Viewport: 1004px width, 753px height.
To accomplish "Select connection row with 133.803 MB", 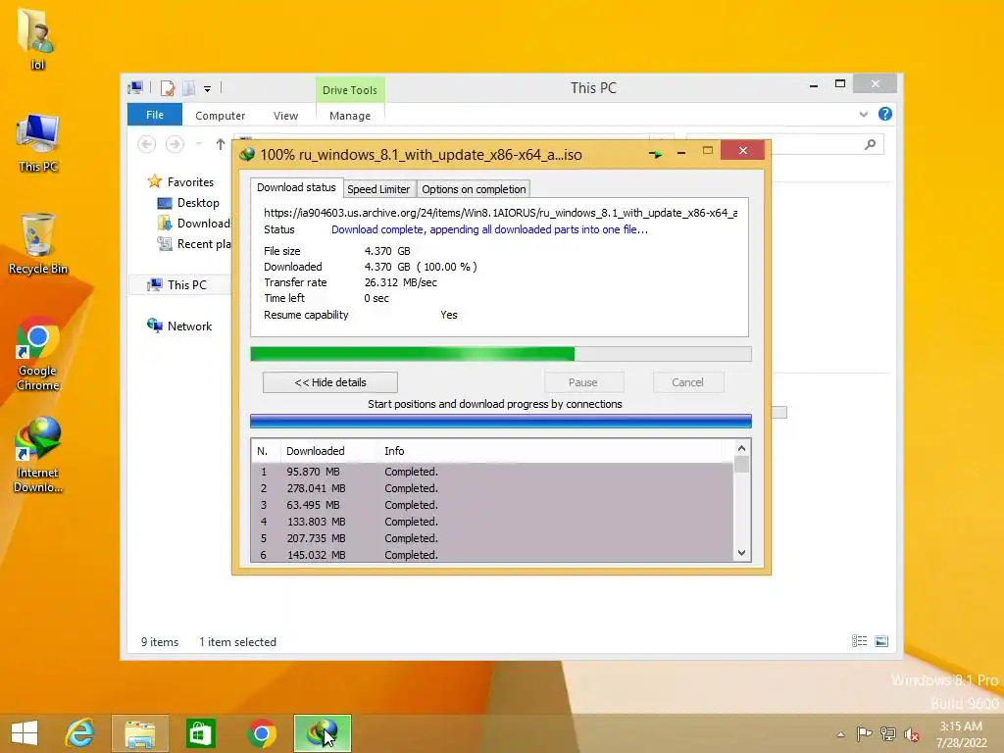I will tap(492, 522).
